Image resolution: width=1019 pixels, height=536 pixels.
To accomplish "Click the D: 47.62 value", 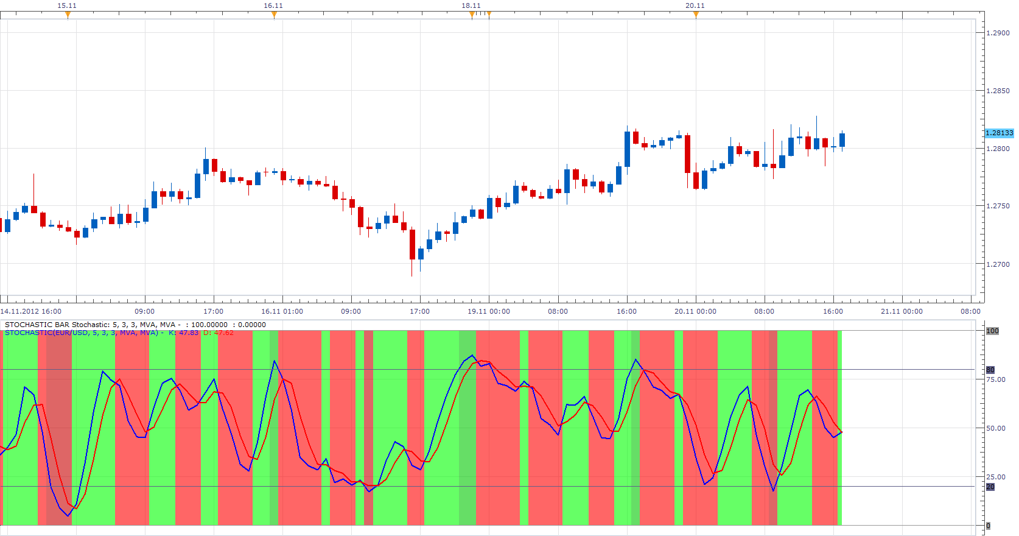I will [219, 333].
